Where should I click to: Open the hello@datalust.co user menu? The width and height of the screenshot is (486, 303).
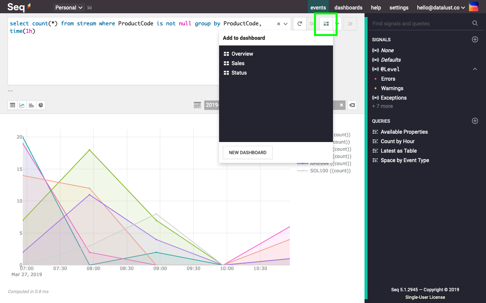[441, 8]
